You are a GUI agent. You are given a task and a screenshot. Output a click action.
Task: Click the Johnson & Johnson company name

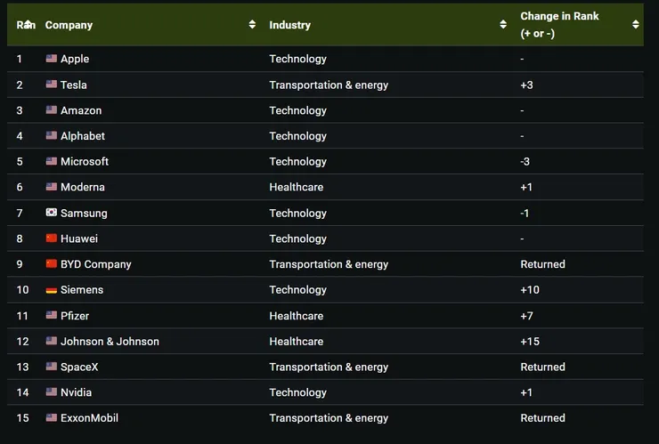pyautogui.click(x=110, y=341)
